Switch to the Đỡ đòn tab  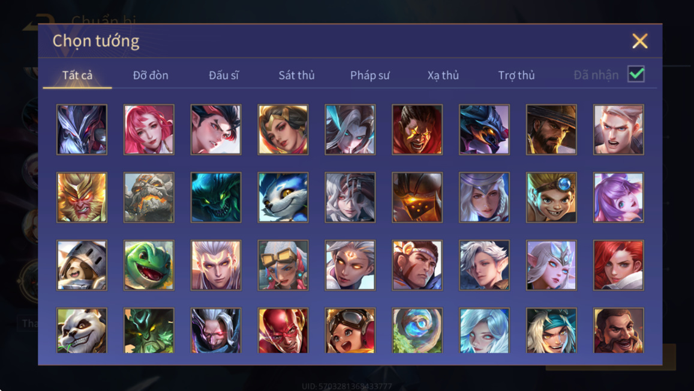click(x=151, y=75)
